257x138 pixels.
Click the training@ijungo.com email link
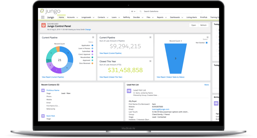161,109
